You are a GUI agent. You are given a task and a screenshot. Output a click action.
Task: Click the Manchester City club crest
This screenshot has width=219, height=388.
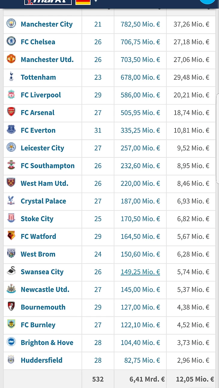[x=11, y=24]
